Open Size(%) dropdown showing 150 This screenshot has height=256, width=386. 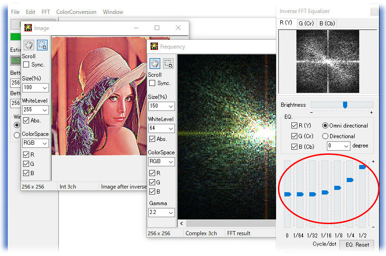(162, 106)
